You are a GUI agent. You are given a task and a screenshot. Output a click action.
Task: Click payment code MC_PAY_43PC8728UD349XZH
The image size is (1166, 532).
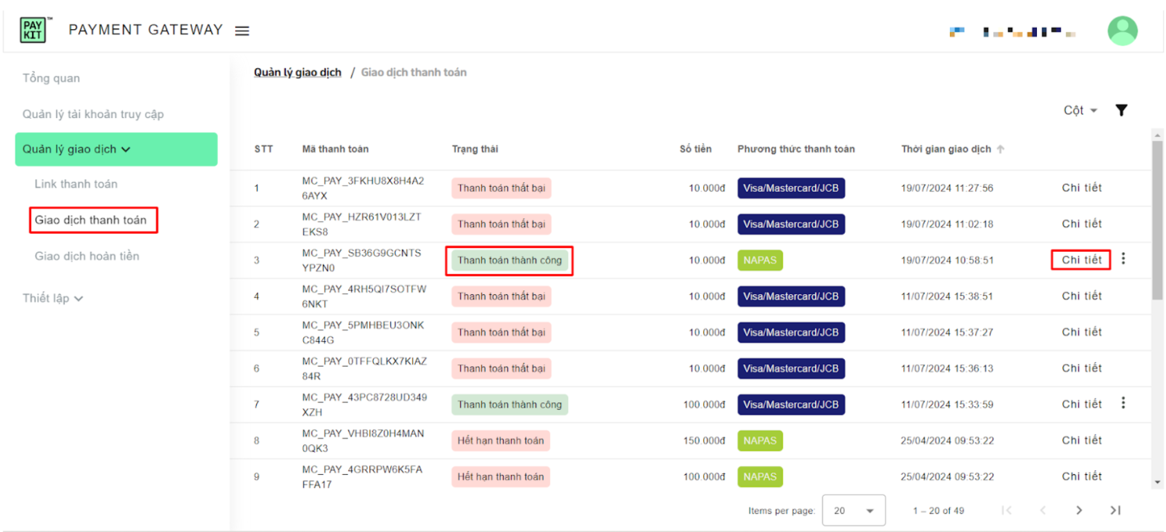[x=364, y=405]
